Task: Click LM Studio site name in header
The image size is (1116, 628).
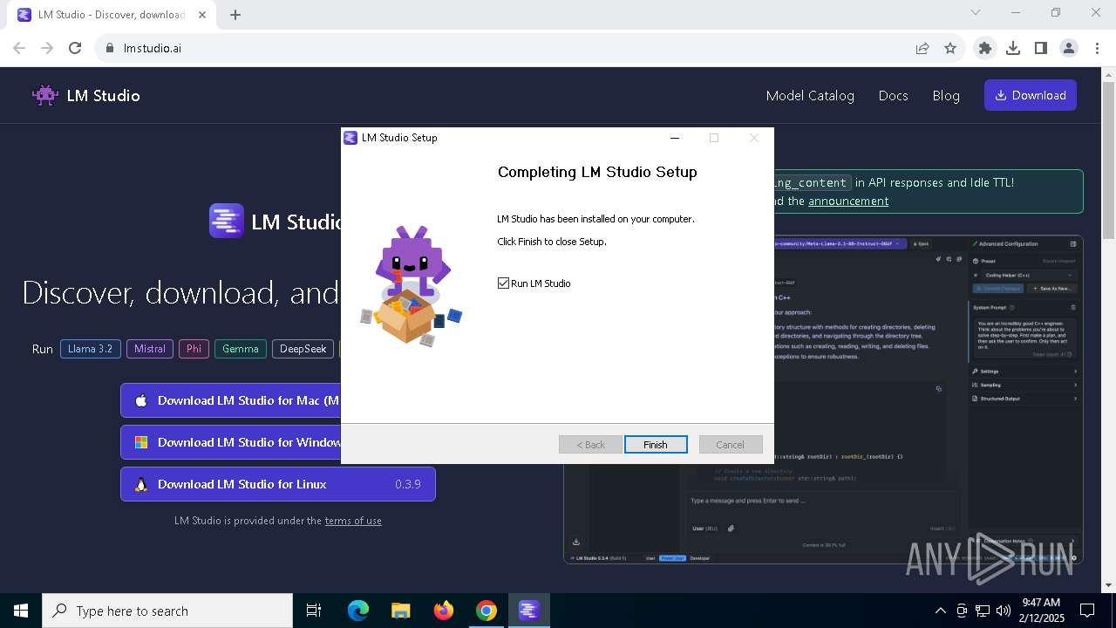Action: coord(104,96)
